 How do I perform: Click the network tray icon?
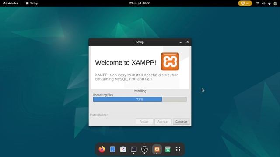click(x=269, y=3)
